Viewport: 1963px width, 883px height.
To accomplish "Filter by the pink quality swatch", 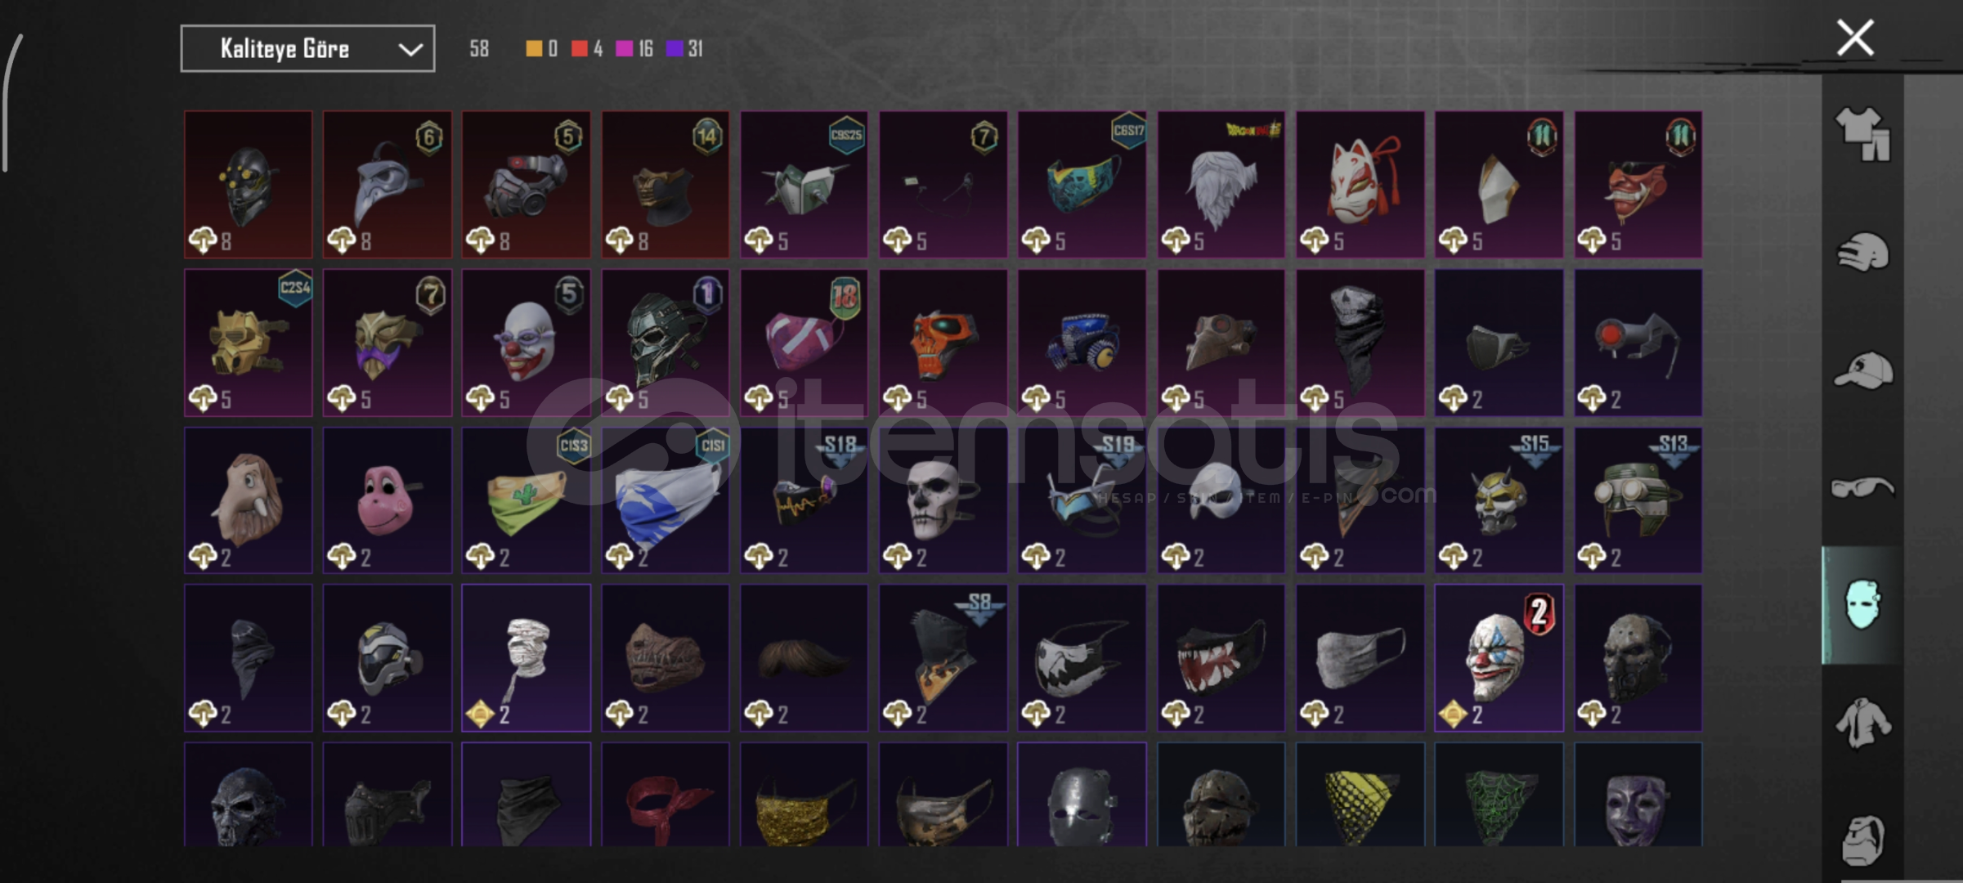I will pos(624,49).
